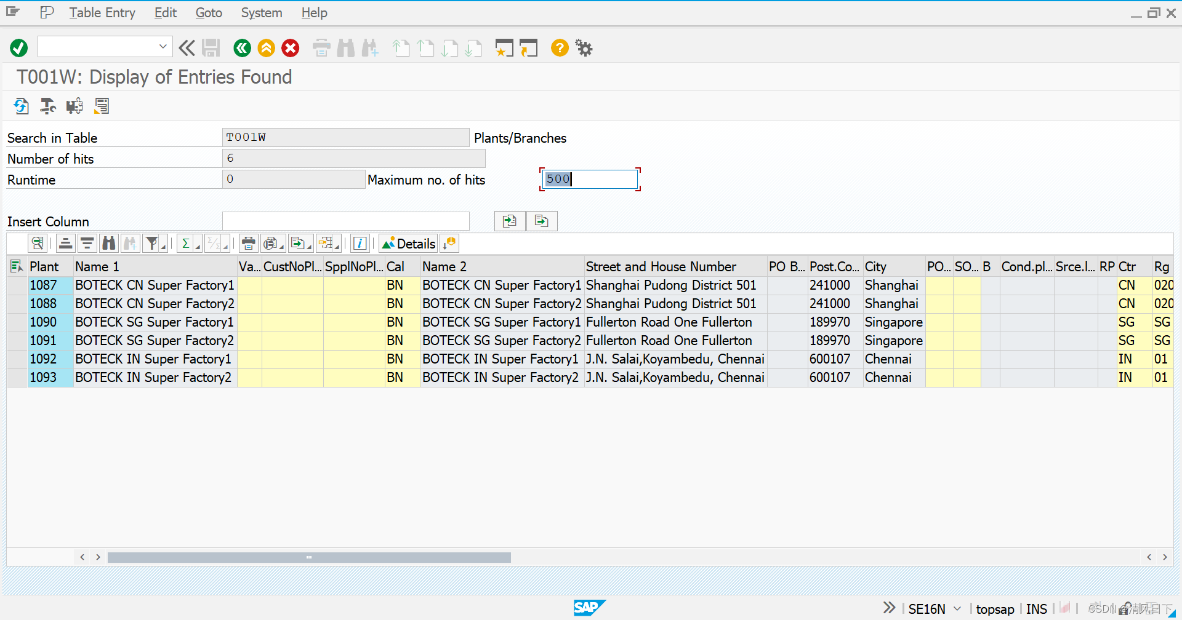Screen dimensions: 1182x620
Task: Go to the Next Page icon
Action: point(449,48)
